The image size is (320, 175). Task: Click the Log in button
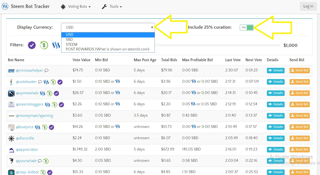pyautogui.click(x=308, y=6)
